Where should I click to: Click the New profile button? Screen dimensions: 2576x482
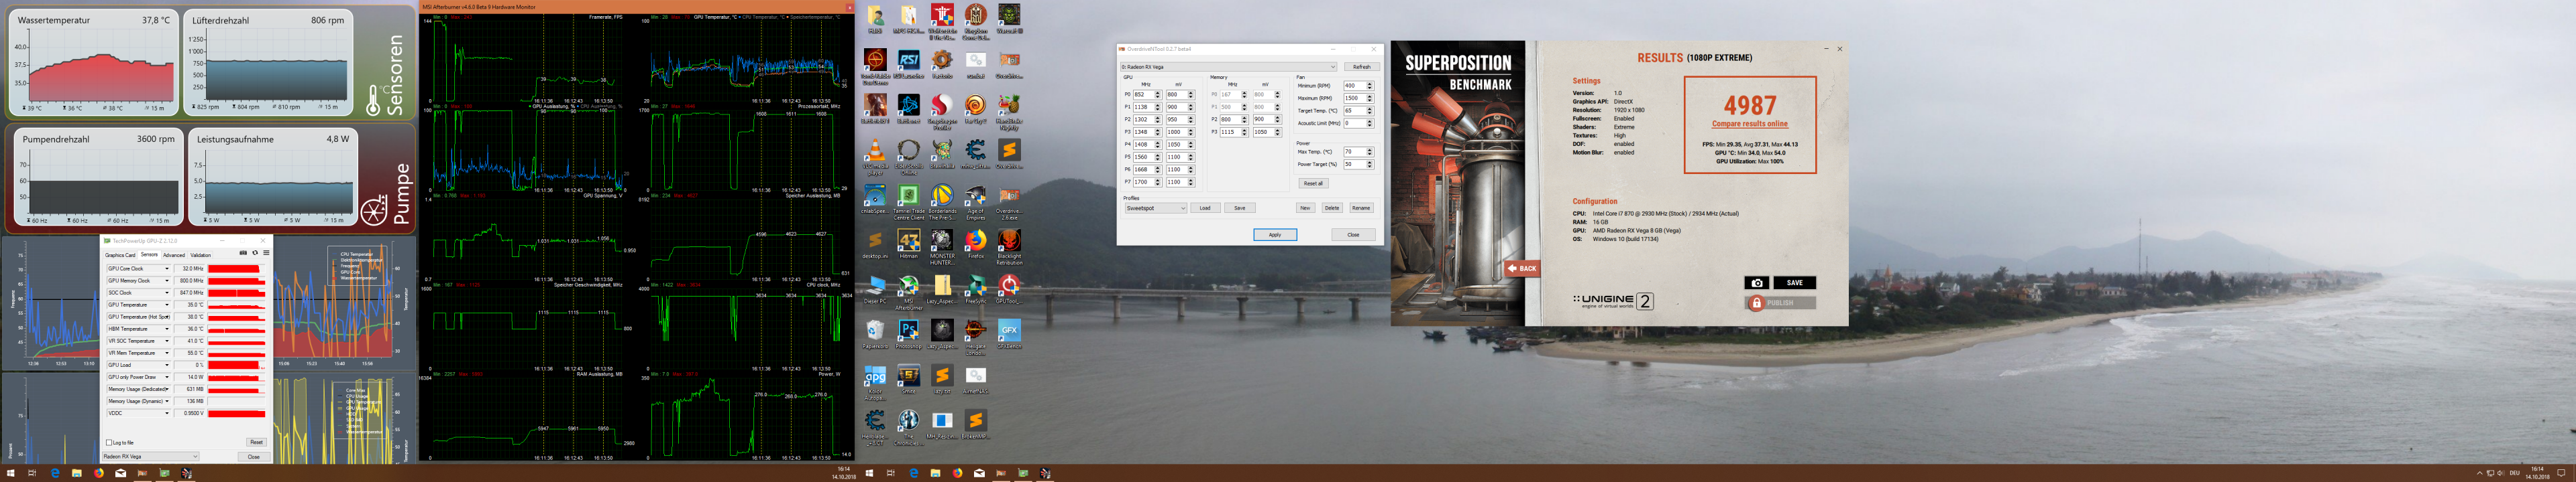pos(1305,208)
